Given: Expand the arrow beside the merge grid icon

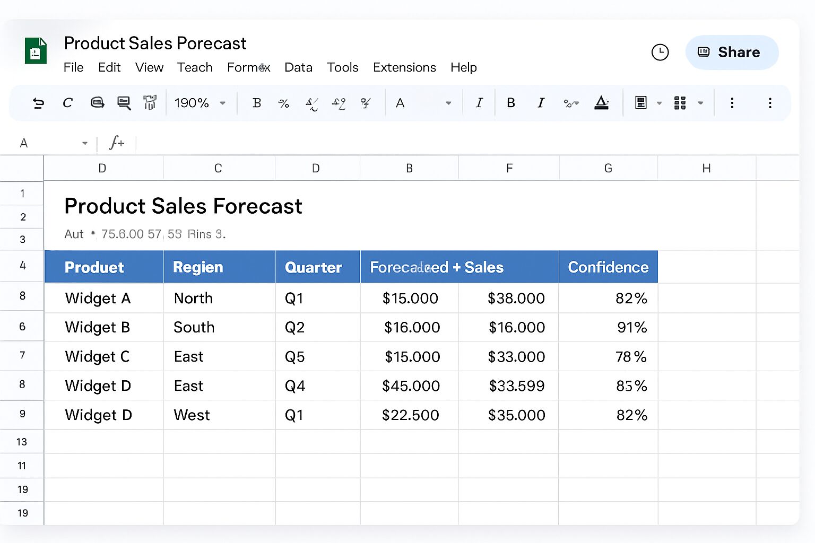Looking at the screenshot, I should [x=700, y=103].
